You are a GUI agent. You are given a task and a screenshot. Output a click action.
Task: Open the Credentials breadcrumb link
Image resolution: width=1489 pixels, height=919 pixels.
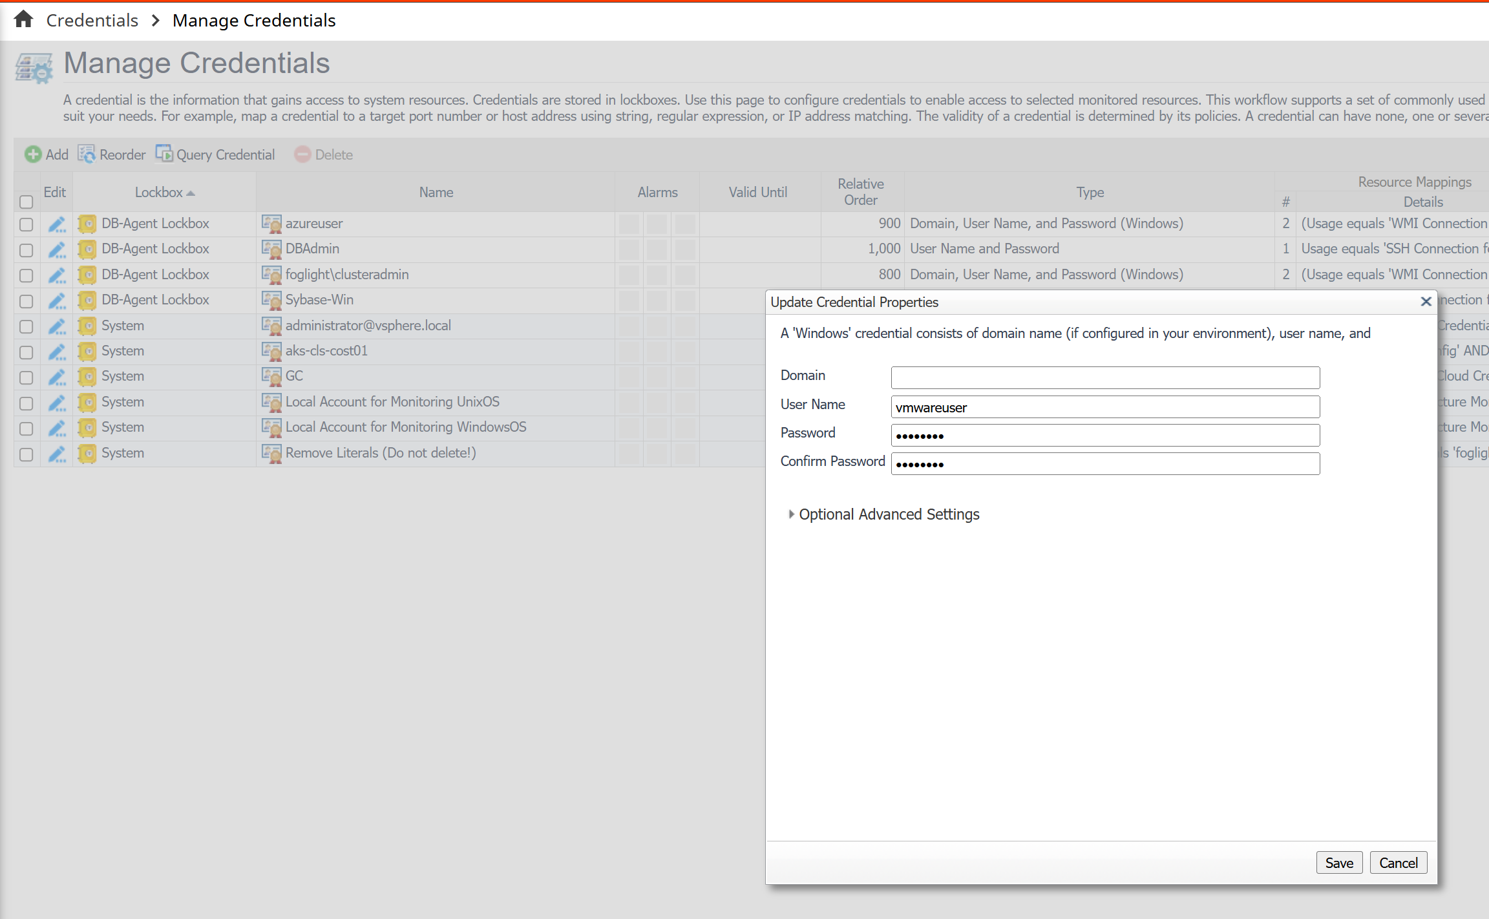click(x=92, y=19)
